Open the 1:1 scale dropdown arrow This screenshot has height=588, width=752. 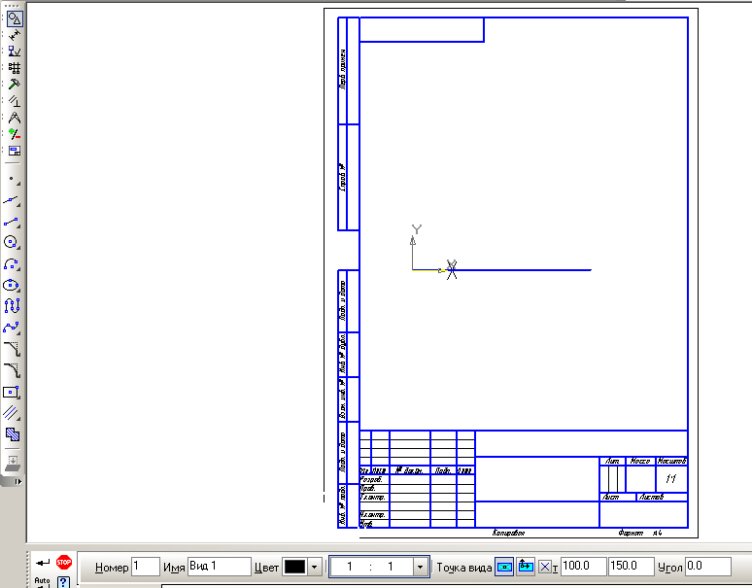(x=420, y=567)
